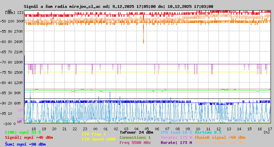Image resolution: width=274 pixels, height=147 pixels.
Task: Click the '04' hour label on x-axis
Action: click(x=136, y=129)
